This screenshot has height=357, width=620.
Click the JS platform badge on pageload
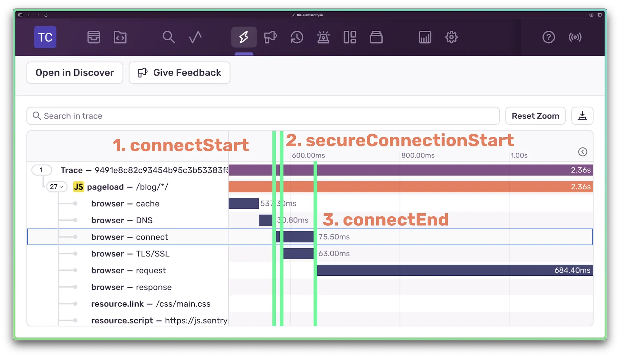(78, 187)
